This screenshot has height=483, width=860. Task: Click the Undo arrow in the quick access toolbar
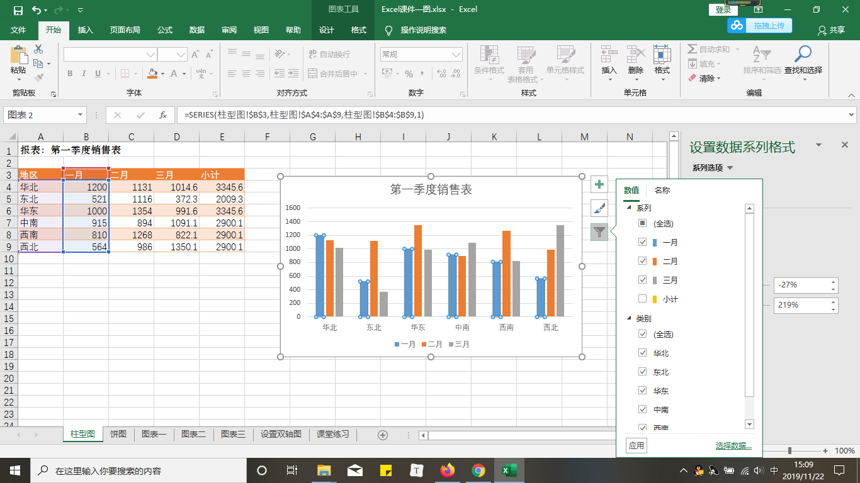click(x=37, y=10)
